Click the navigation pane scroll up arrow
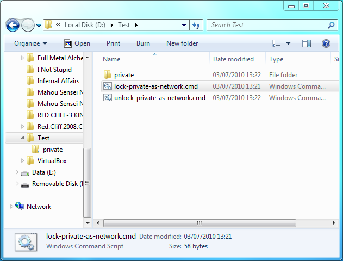The image size is (343, 261). tap(88, 57)
